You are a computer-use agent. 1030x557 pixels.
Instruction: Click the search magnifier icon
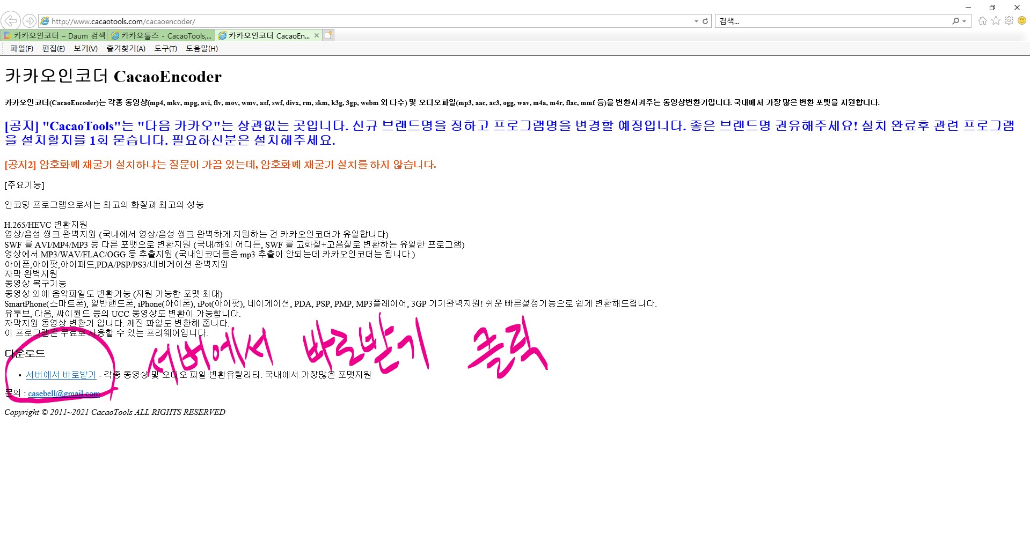pos(955,21)
